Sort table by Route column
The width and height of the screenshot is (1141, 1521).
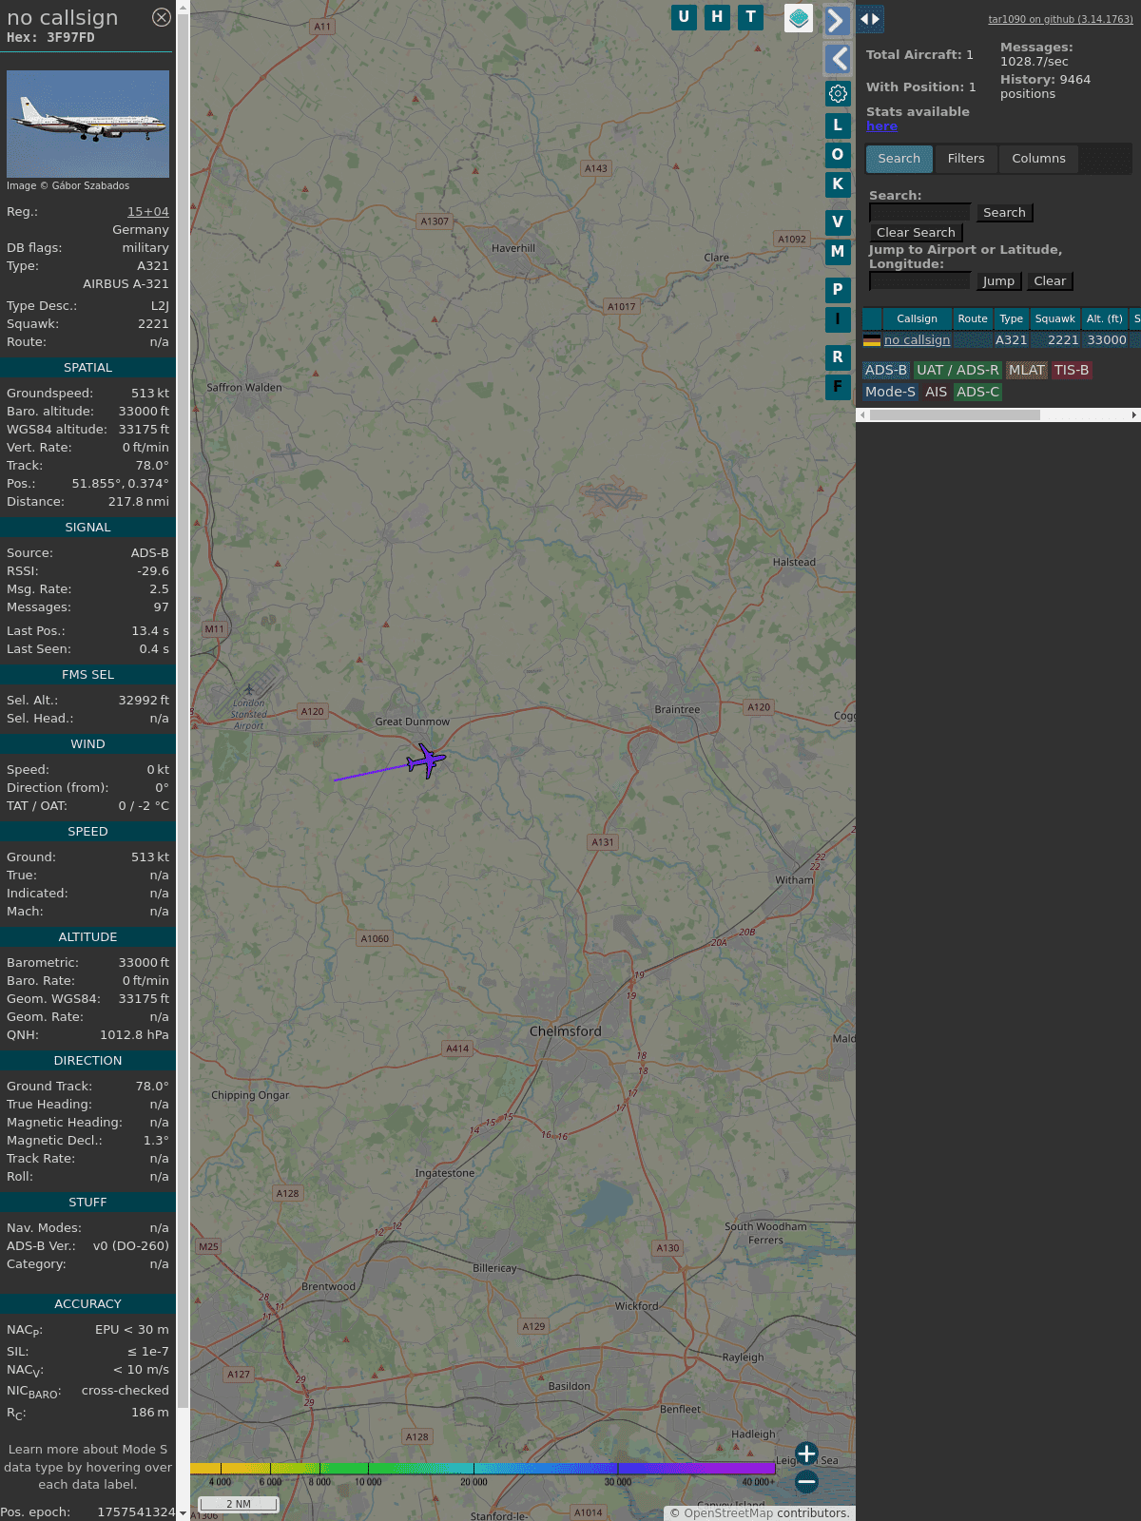973,319
